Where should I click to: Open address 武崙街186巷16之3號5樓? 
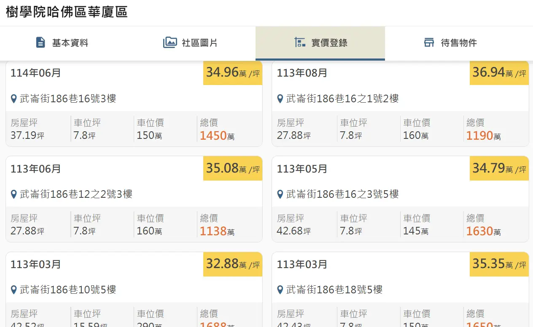click(x=342, y=194)
